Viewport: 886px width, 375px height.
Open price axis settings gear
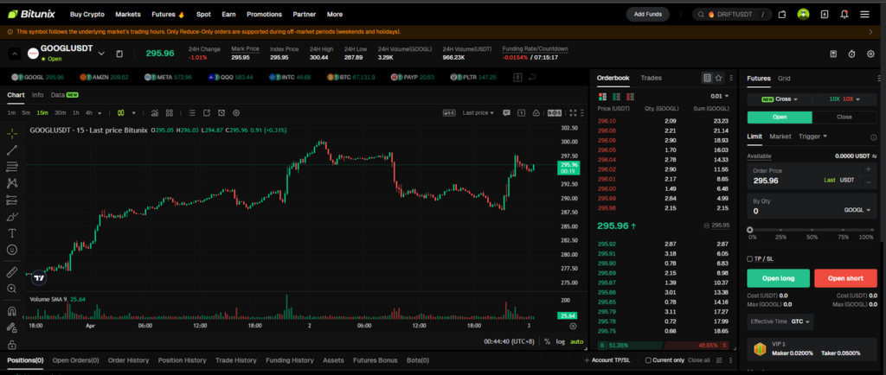[573, 326]
